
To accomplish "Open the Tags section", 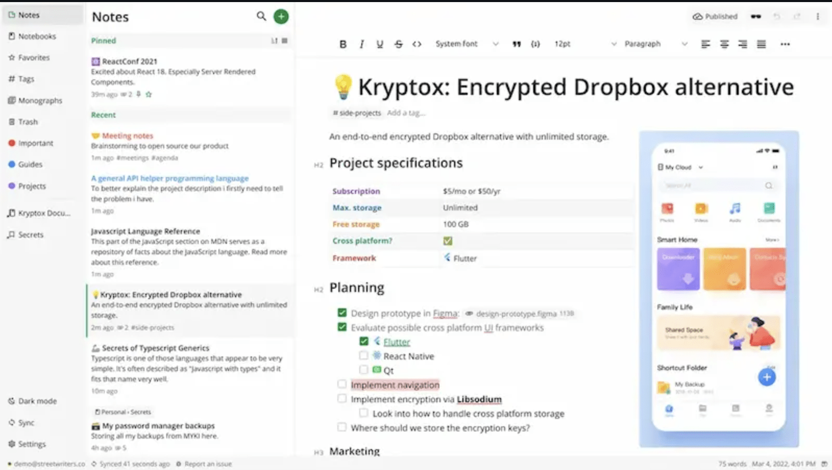I will point(42,79).
